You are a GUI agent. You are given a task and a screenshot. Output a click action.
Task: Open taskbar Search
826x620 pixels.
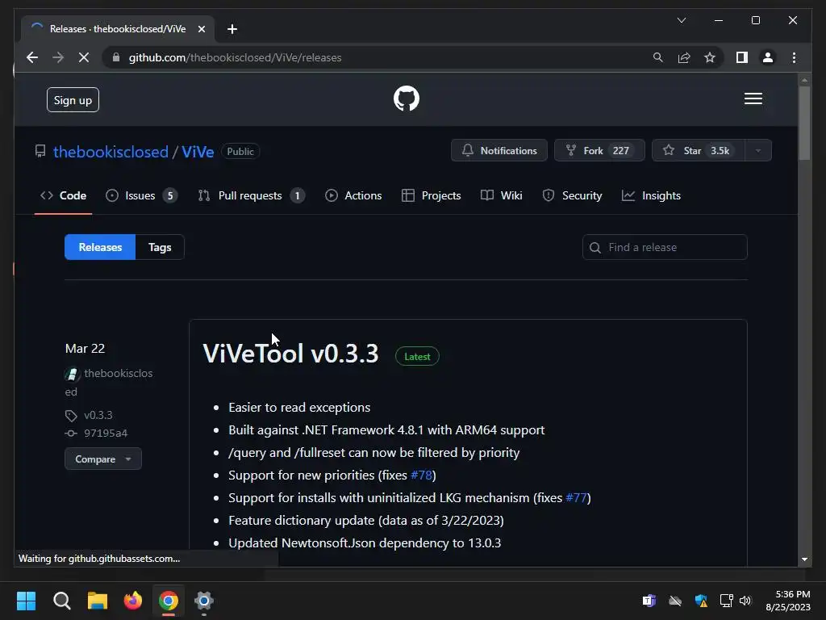click(61, 601)
